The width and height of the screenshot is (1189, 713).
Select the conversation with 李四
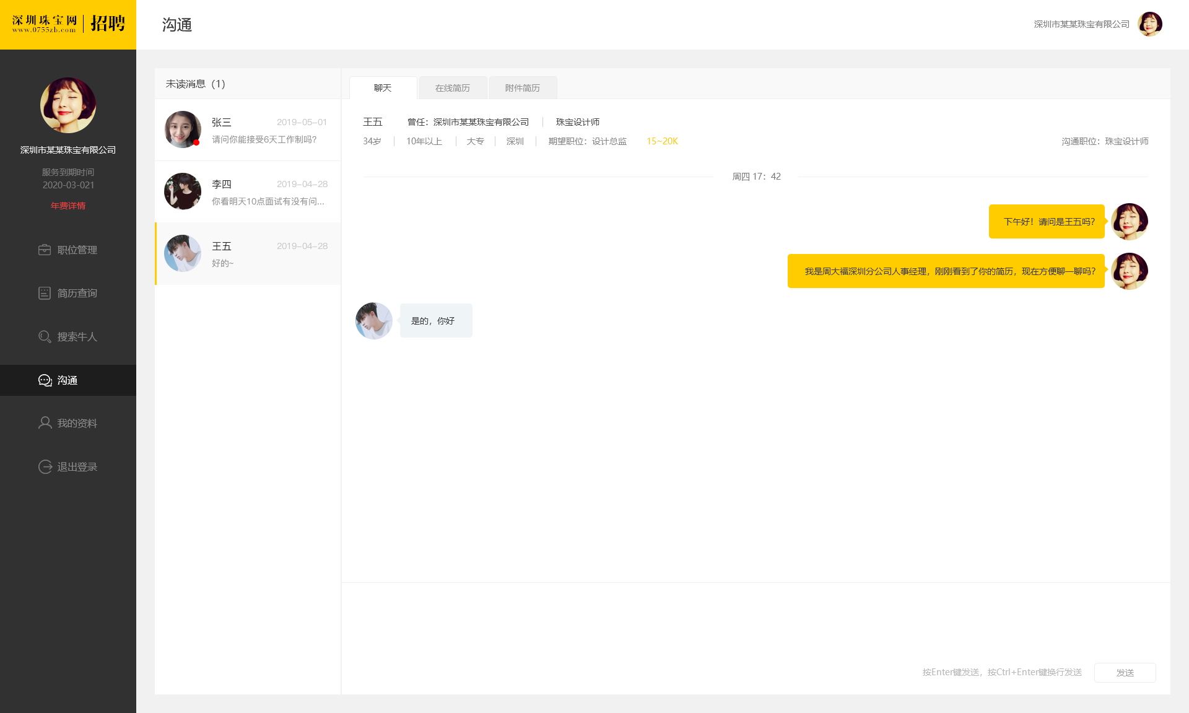[248, 192]
